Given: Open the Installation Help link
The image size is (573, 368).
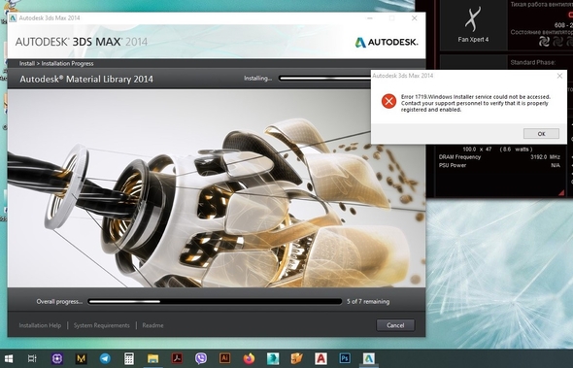Looking at the screenshot, I should click(40, 325).
